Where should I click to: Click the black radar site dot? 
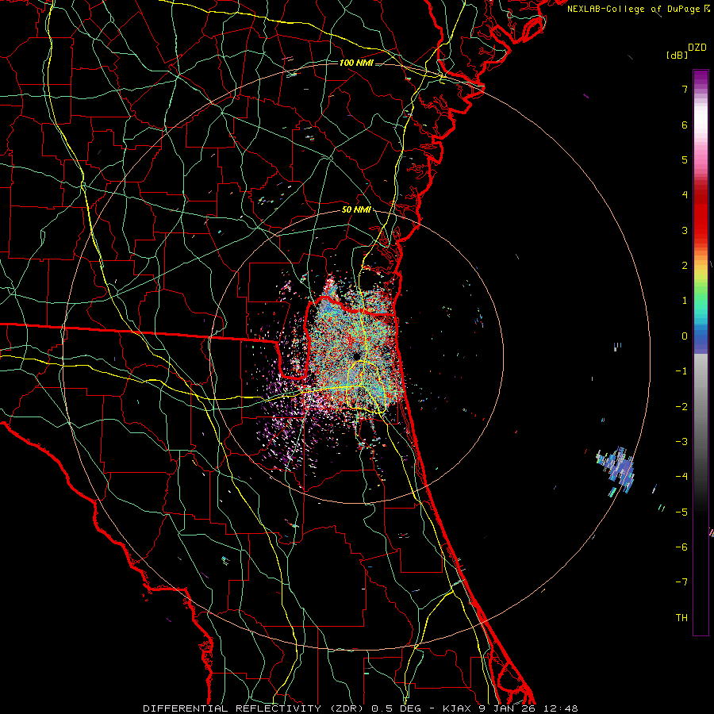pyautogui.click(x=357, y=356)
